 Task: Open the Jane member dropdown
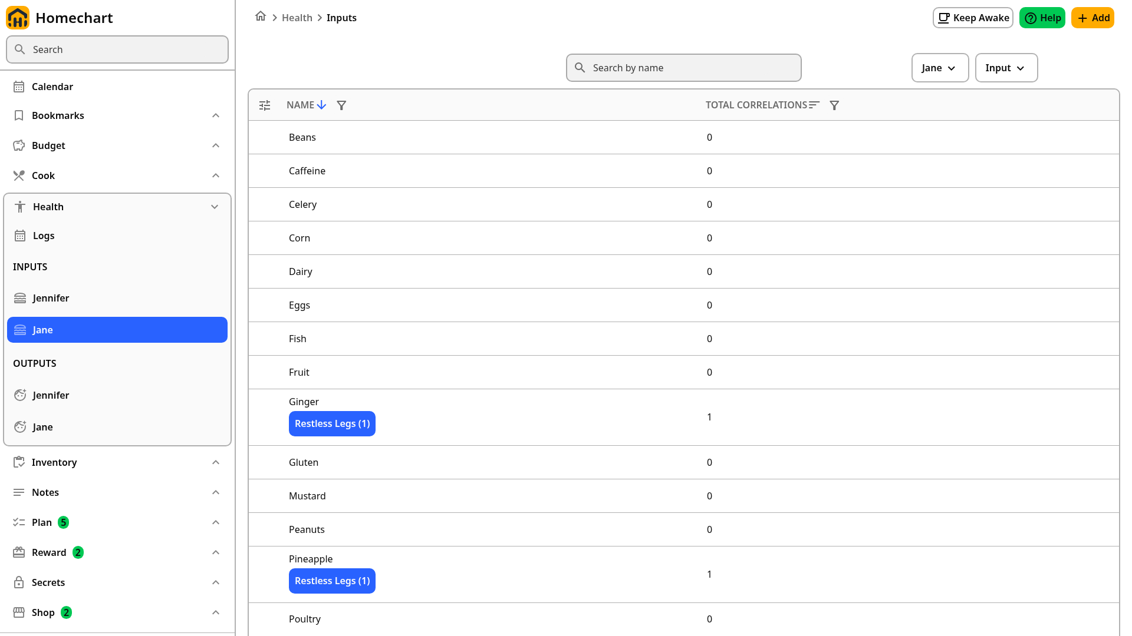click(x=940, y=68)
